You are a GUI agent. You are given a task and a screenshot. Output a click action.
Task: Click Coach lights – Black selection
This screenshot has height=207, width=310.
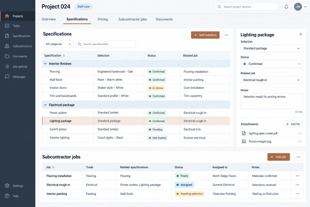(x=110, y=138)
